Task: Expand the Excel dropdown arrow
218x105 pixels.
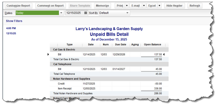Action: [159, 6]
